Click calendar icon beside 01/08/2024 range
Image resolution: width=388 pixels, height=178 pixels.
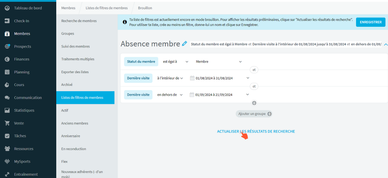click(x=192, y=78)
